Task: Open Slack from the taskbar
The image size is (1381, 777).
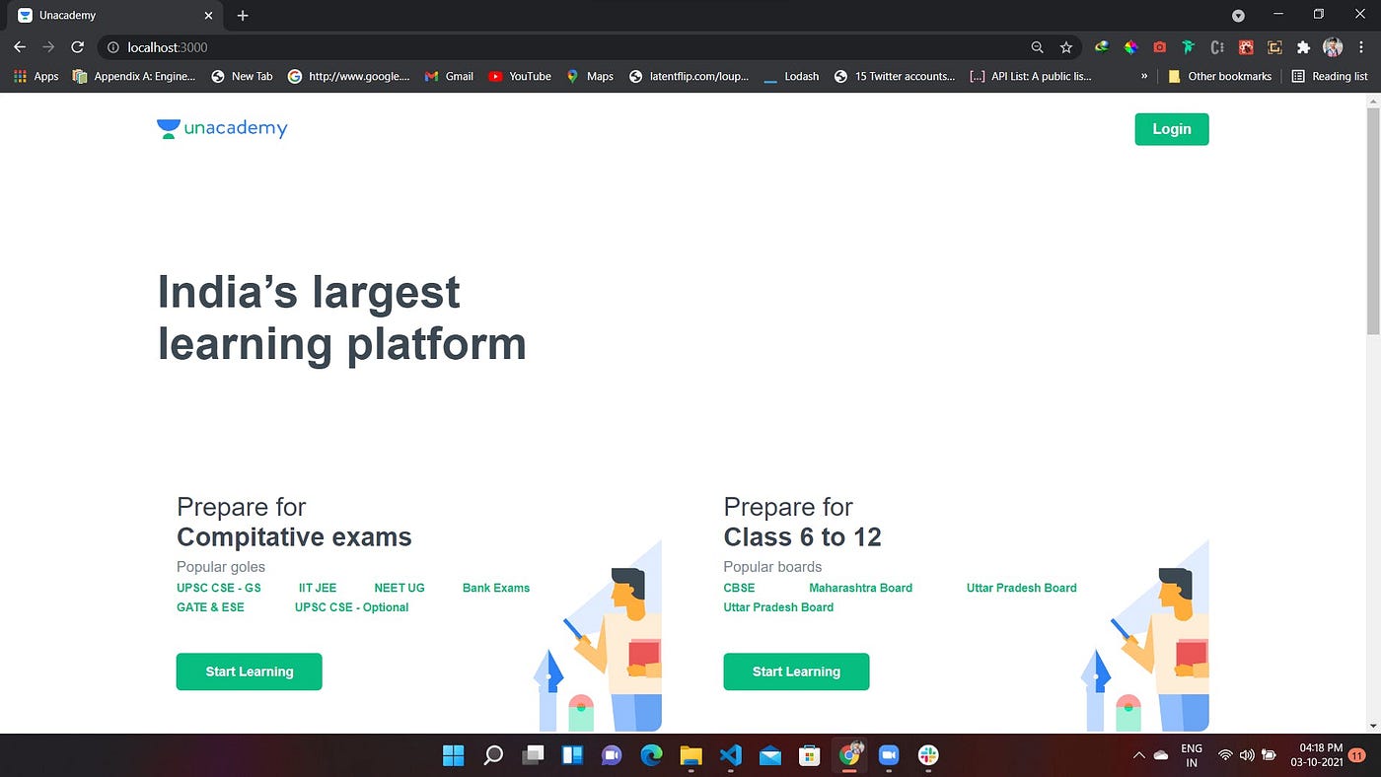Action: point(927,755)
